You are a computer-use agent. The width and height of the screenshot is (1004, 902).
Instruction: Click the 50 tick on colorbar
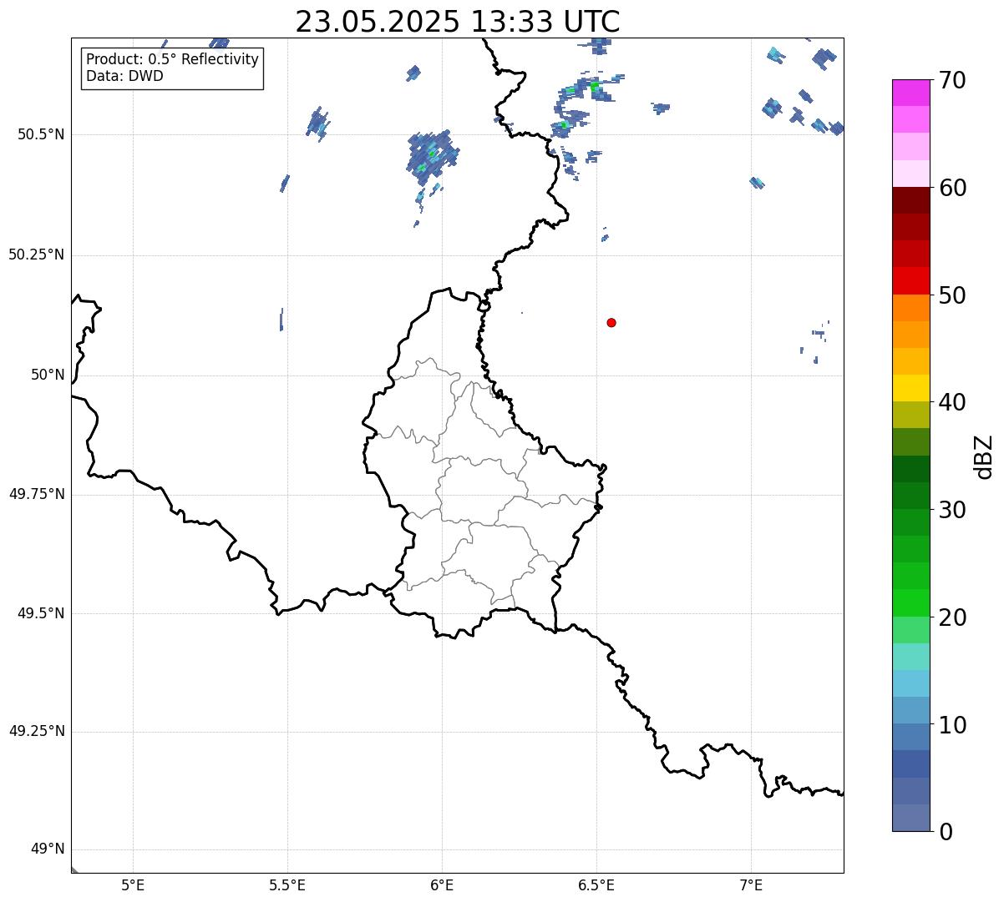pyautogui.click(x=952, y=295)
